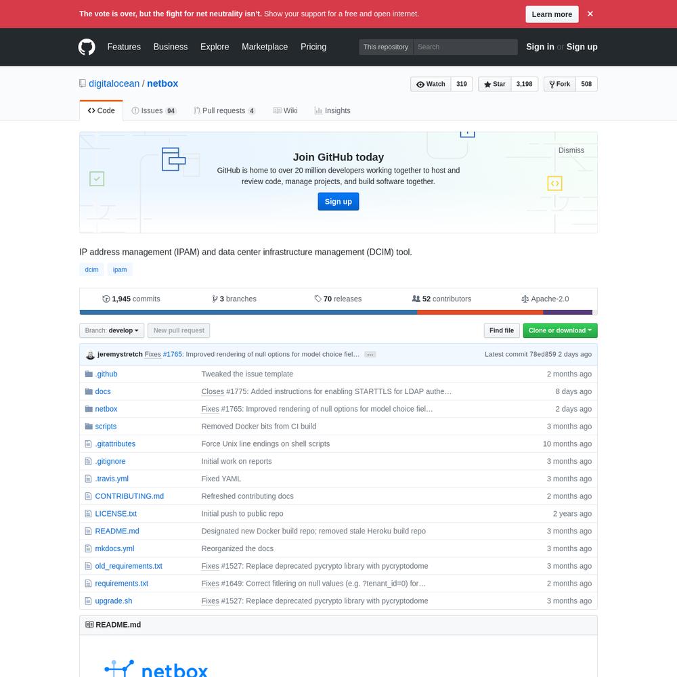Image resolution: width=677 pixels, height=677 pixels.
Task: Click the blue language bar segment
Action: pos(248,313)
